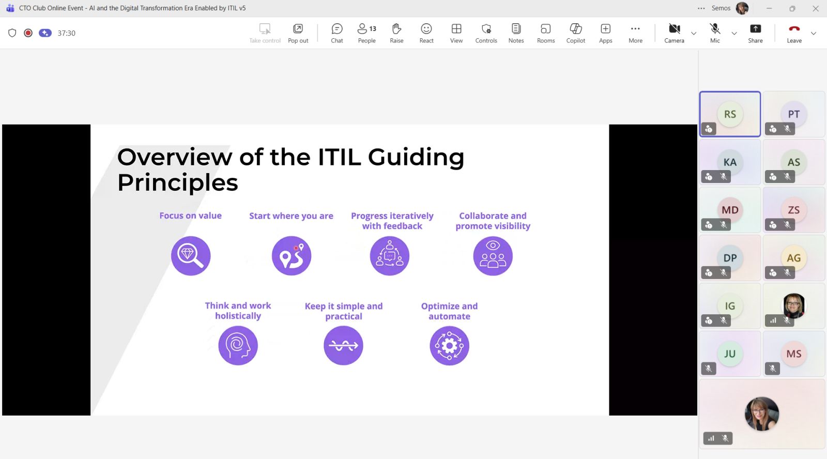The height and width of the screenshot is (459, 827).
Task: Select MS participant tile
Action: click(794, 354)
